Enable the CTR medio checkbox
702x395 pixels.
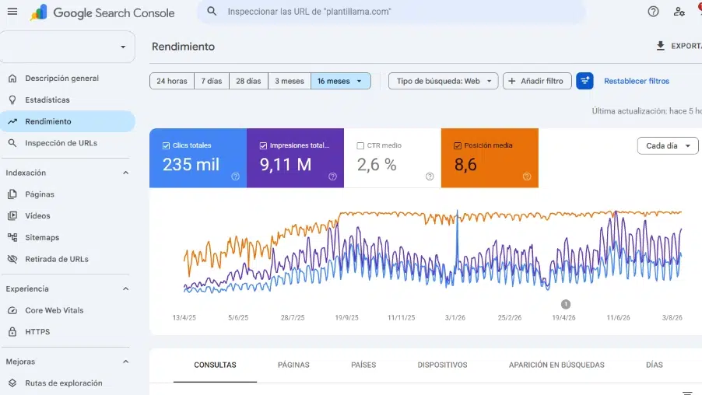(x=360, y=146)
